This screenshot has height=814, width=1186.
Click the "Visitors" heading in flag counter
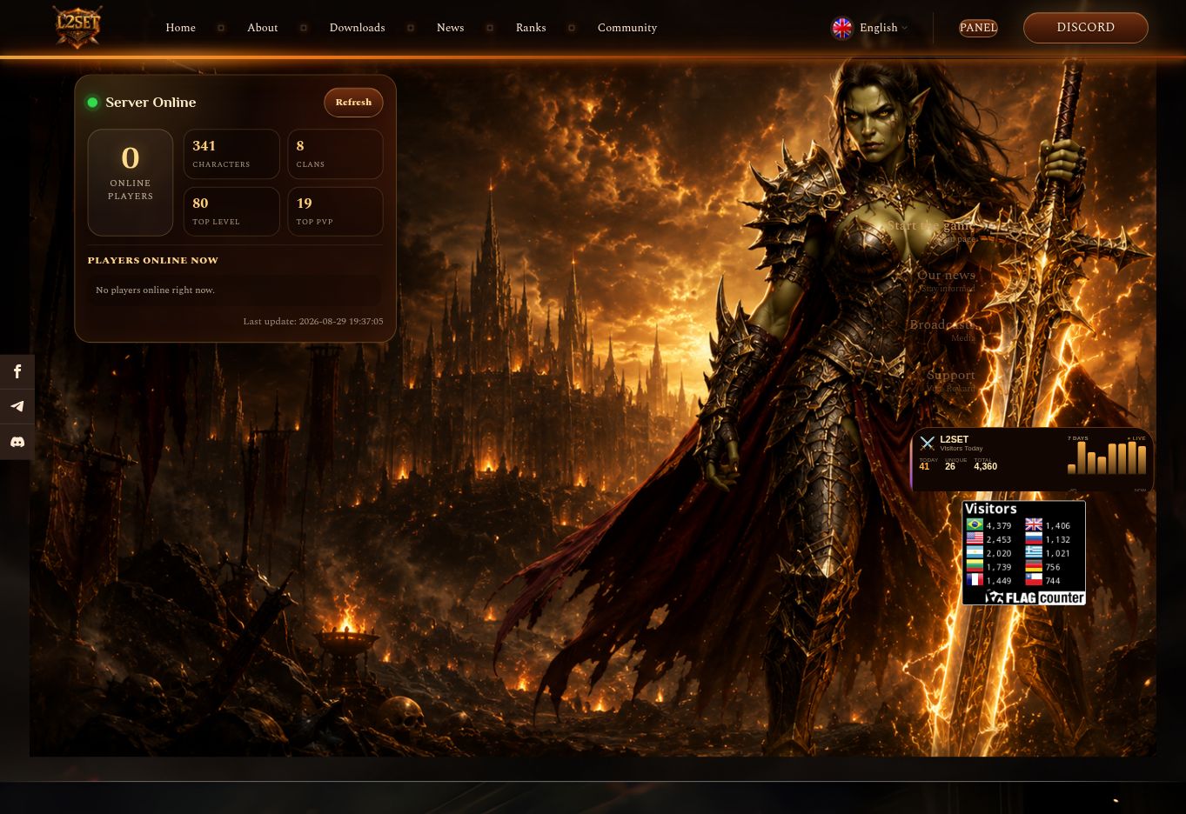pos(991,510)
